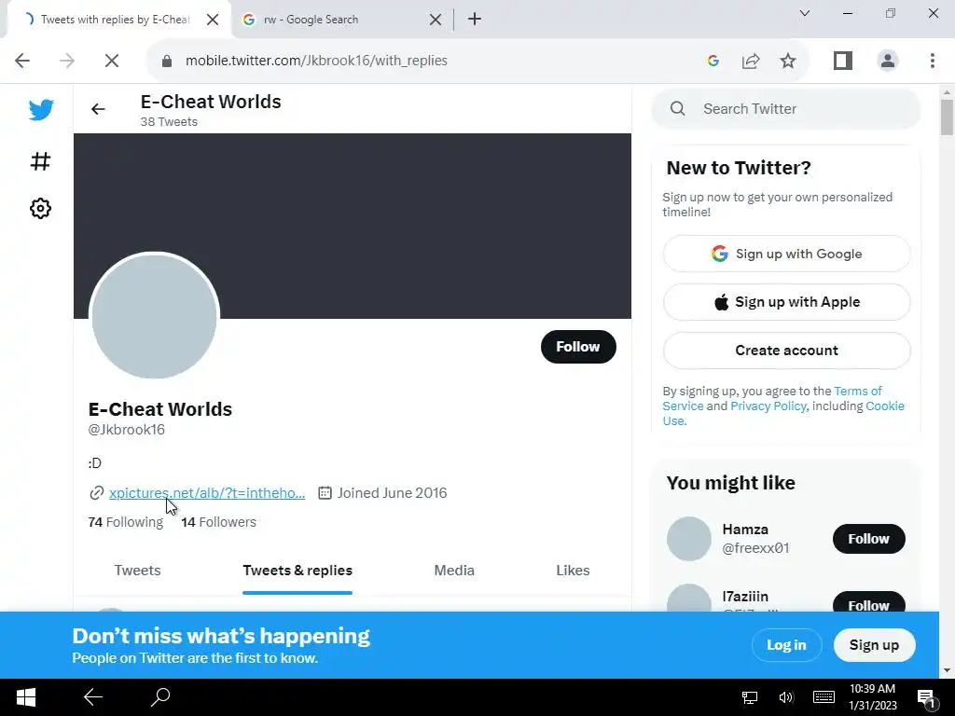Expand the tab search chevron
The image size is (955, 716).
[805, 13]
